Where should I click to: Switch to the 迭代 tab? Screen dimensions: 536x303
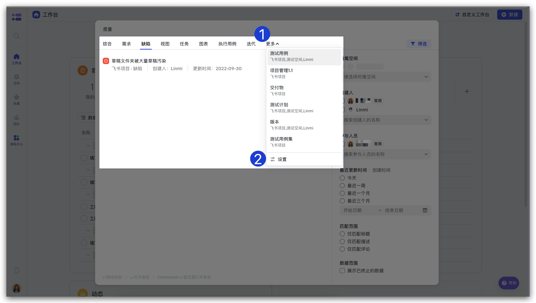pos(251,44)
